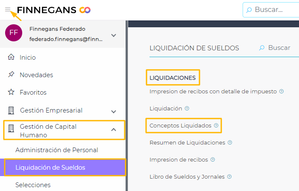Open the Conceptos Liquidados report link

click(x=180, y=126)
